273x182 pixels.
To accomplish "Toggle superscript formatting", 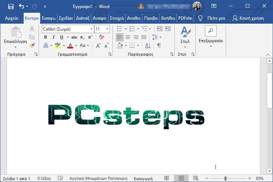I will [x=90, y=37].
